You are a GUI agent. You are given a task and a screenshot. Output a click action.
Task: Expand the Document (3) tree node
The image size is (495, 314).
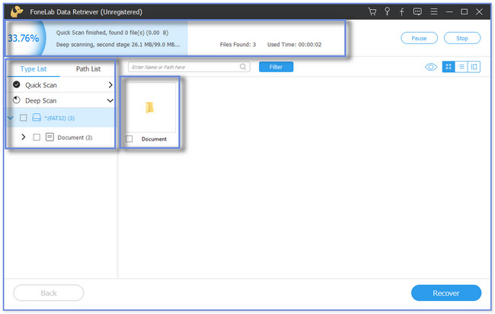pyautogui.click(x=24, y=137)
